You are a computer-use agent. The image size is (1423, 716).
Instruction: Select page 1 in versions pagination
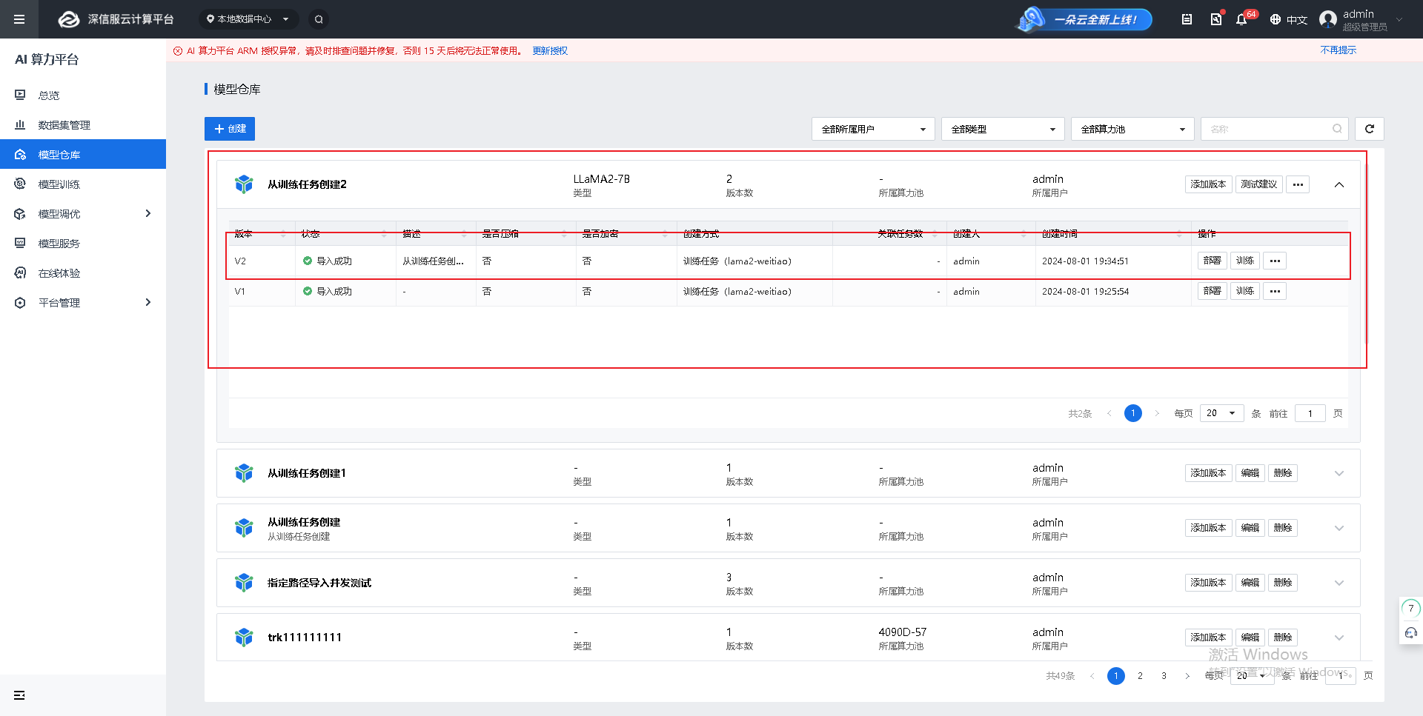[x=1132, y=413]
